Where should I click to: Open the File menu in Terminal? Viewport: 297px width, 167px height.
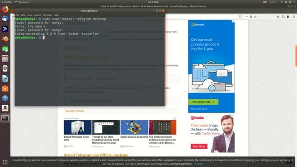(x=18, y=15)
